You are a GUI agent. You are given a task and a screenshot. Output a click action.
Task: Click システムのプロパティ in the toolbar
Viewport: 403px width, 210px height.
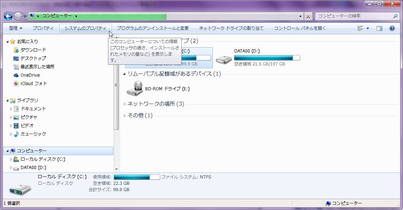[86, 28]
